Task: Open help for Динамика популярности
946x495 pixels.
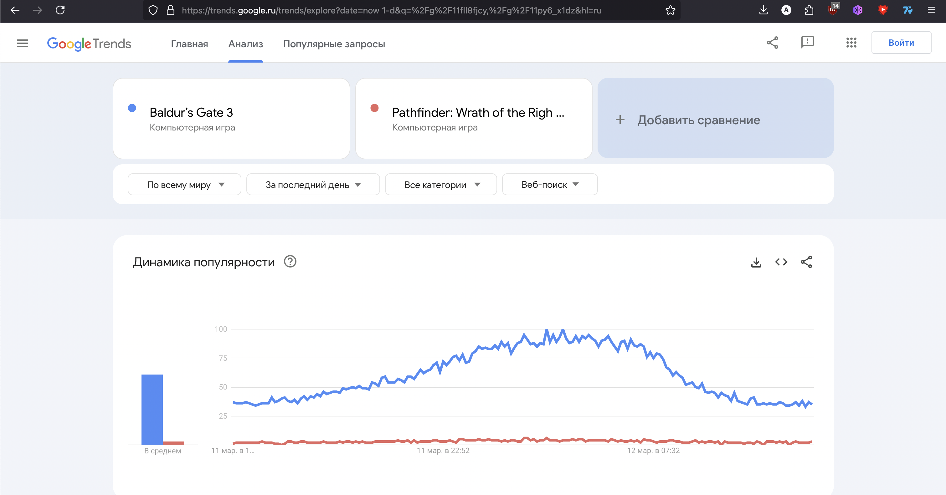Action: (290, 262)
